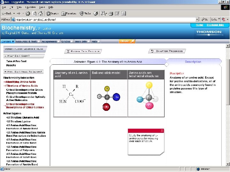This screenshot has height=172, width=230.
Task: Open the Grades navigation menu
Action: (x=67, y=41)
